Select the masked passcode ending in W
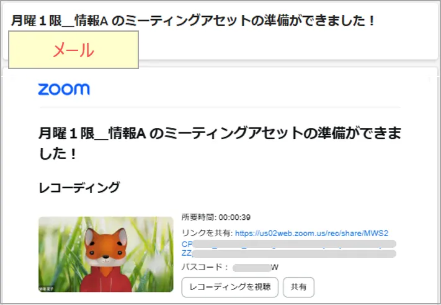This screenshot has height=305, width=441. coord(256,268)
